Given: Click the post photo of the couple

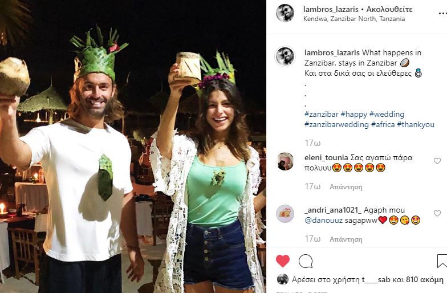Looking at the screenshot, I should point(133,146).
